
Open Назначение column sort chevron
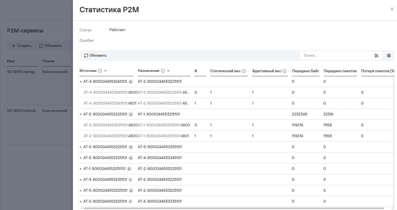(168, 71)
